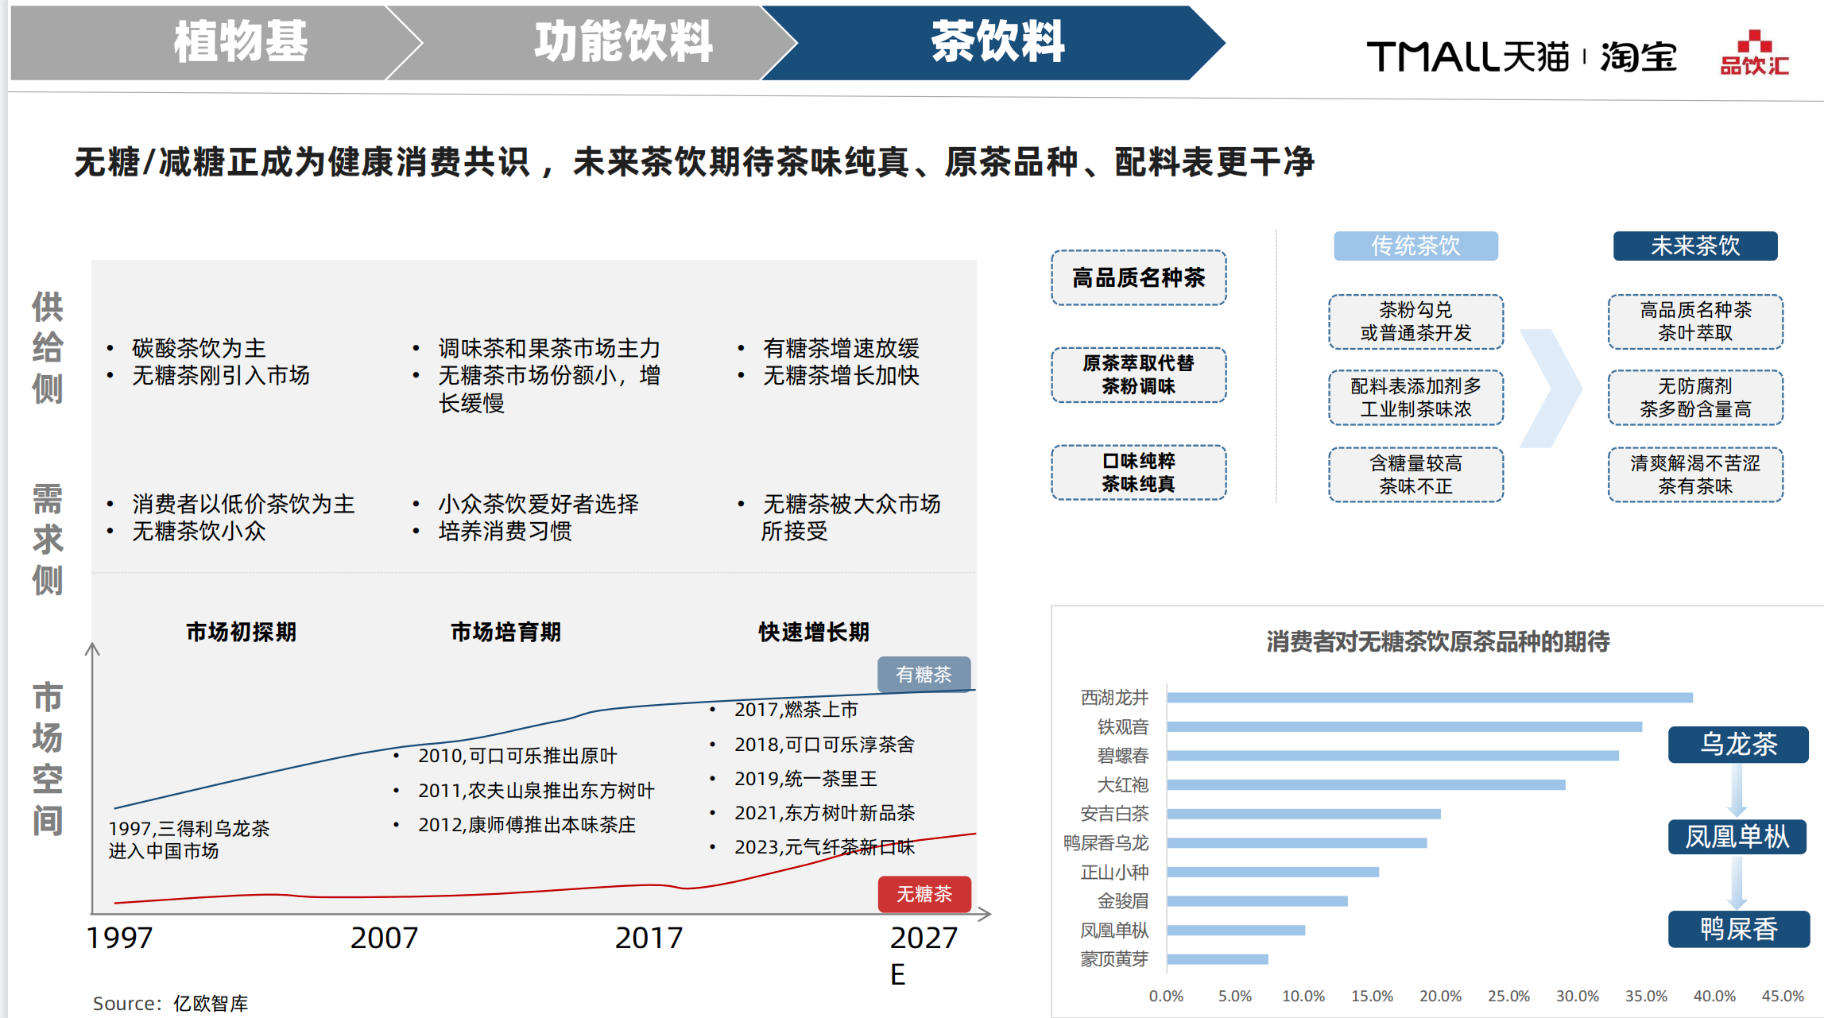Click the text 2010,可口可乐推出原叶
Image resolution: width=1824 pixels, height=1018 pixels.
pos(517,756)
